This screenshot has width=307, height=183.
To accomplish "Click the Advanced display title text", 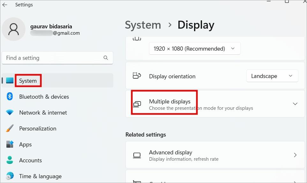I will (x=170, y=152).
